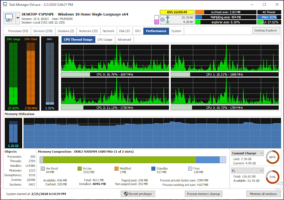Switch to the Services (239) tab
The height and width of the screenshot is (200, 284).
(43, 31)
